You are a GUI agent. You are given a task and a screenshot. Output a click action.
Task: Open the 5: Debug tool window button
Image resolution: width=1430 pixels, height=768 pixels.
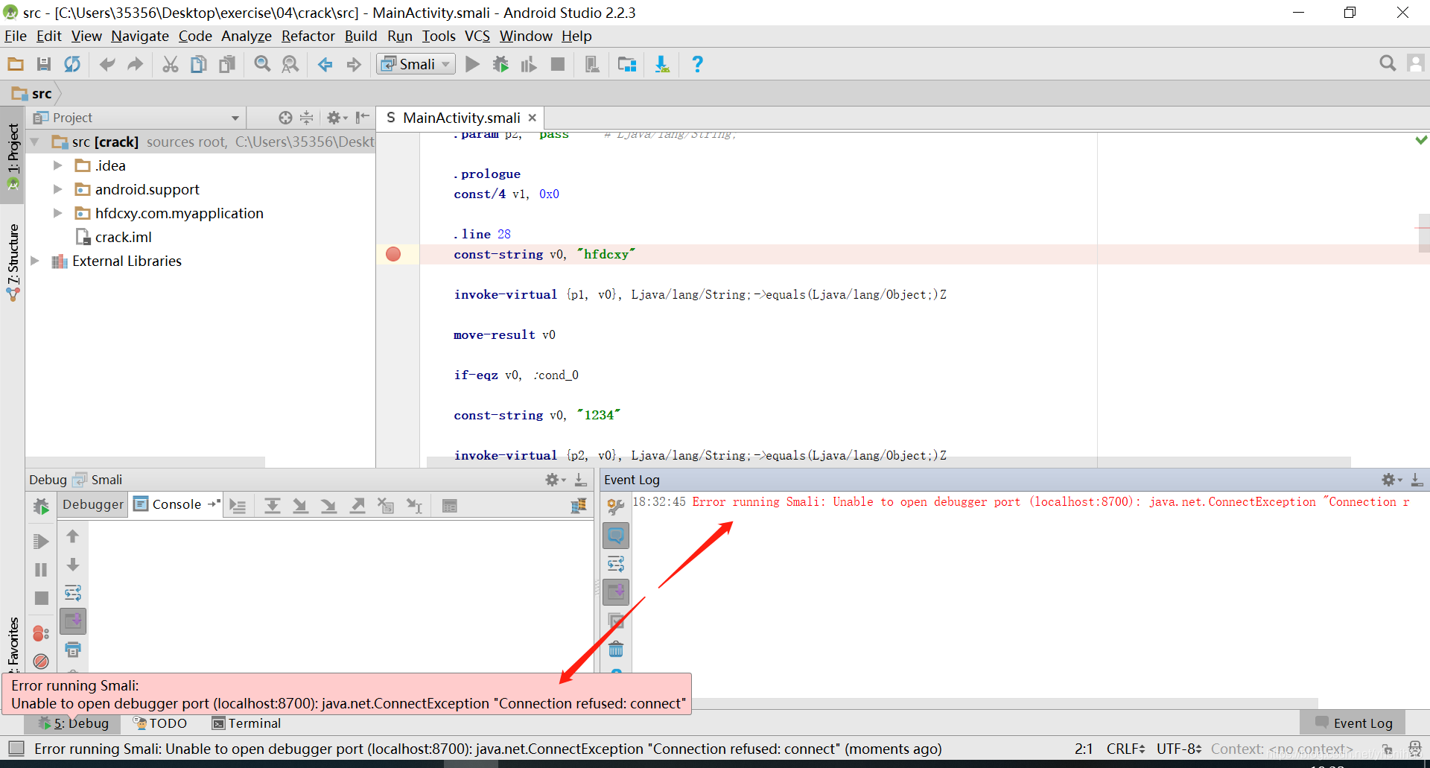[x=73, y=723]
